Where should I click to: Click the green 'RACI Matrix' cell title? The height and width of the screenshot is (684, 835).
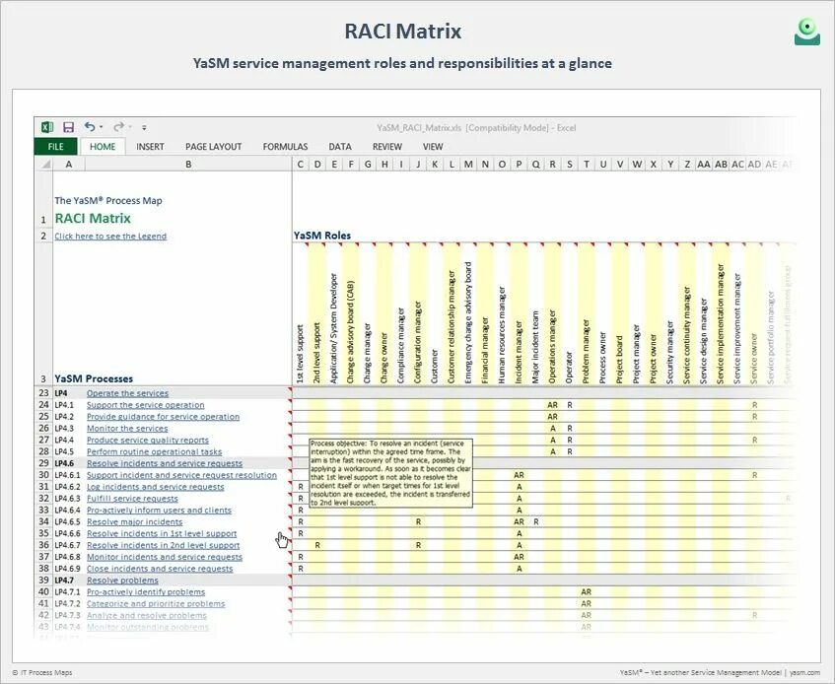click(x=93, y=218)
